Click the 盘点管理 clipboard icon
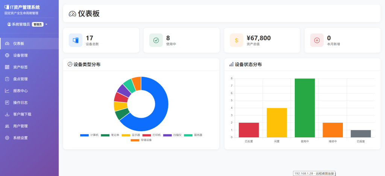 [7, 79]
